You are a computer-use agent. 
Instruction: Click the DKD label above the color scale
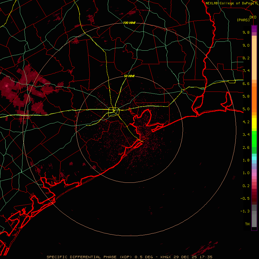coord(253,17)
